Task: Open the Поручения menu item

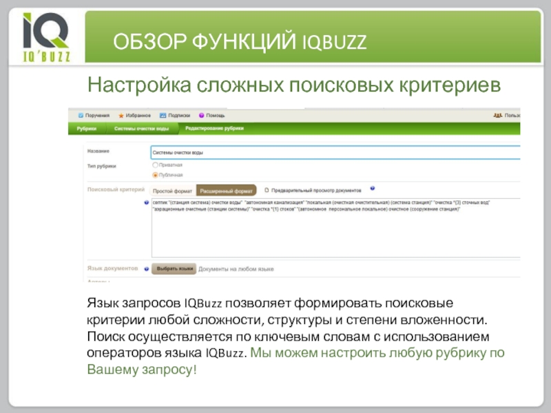Action: pos(94,115)
